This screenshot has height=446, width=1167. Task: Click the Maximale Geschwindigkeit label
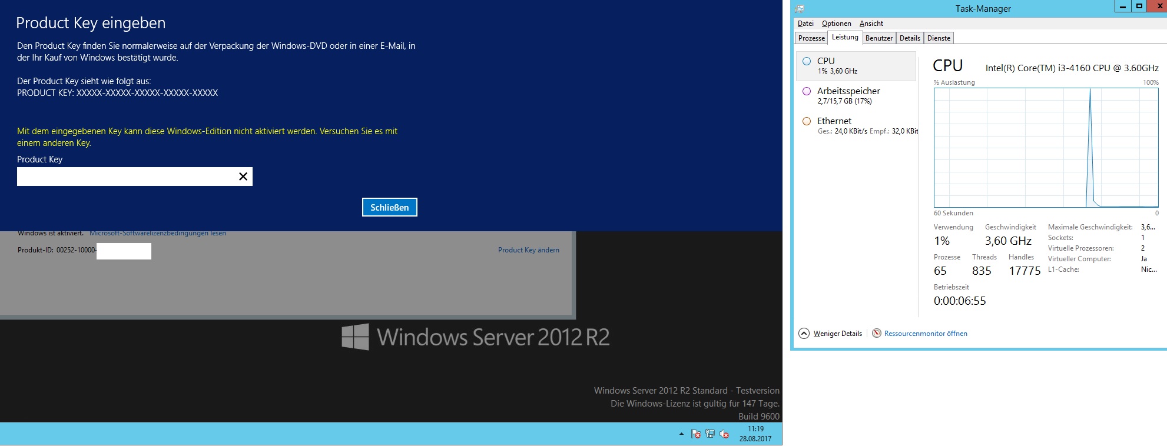(1090, 227)
